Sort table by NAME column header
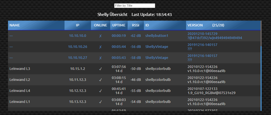Image resolution: width=271 pixels, height=115 pixels. coord(36,25)
